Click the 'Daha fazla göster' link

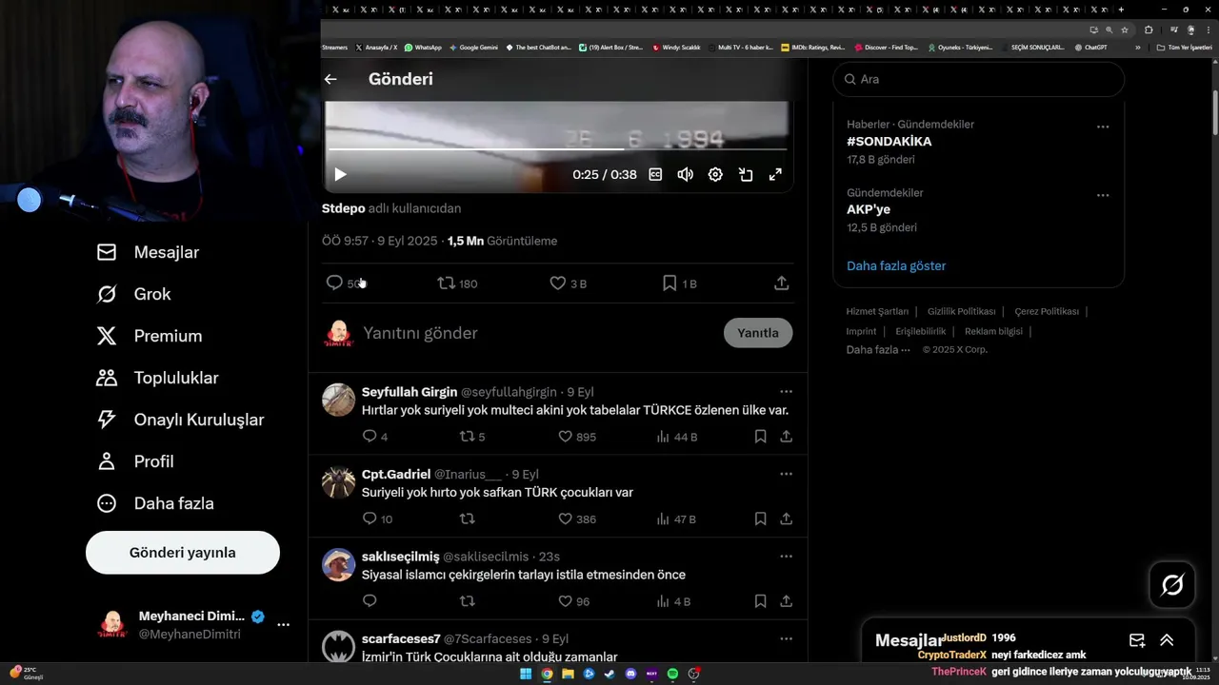tap(896, 265)
